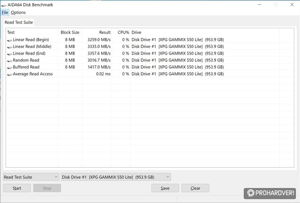
Task: Click the Linear Read (Middle) disk icon
Action: pos(9,47)
